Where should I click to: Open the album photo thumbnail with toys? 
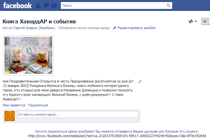click(28, 55)
